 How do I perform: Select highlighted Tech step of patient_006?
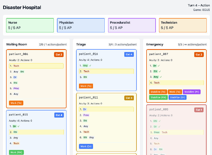tap(36, 66)
